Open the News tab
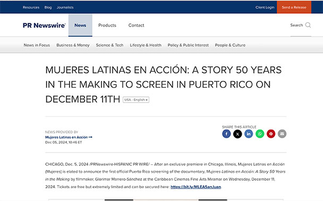Screen dimensions: 323x201 tap(80, 25)
